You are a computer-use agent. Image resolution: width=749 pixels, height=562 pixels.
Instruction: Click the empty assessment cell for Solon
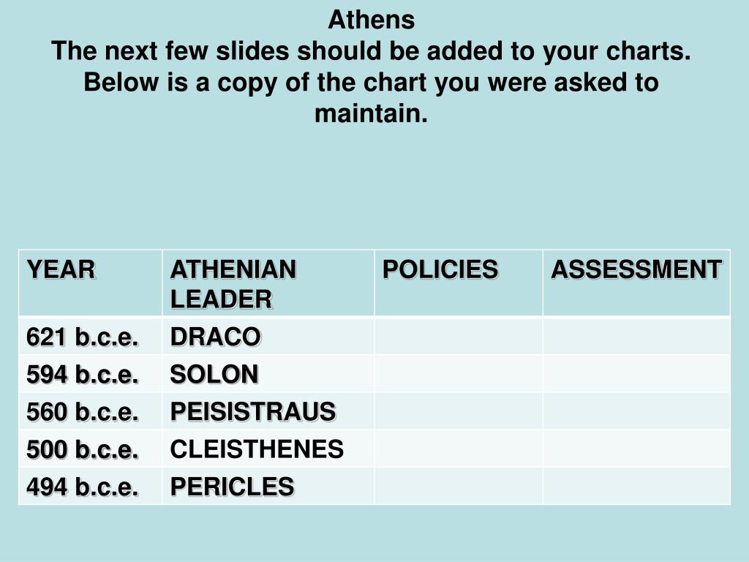point(637,374)
